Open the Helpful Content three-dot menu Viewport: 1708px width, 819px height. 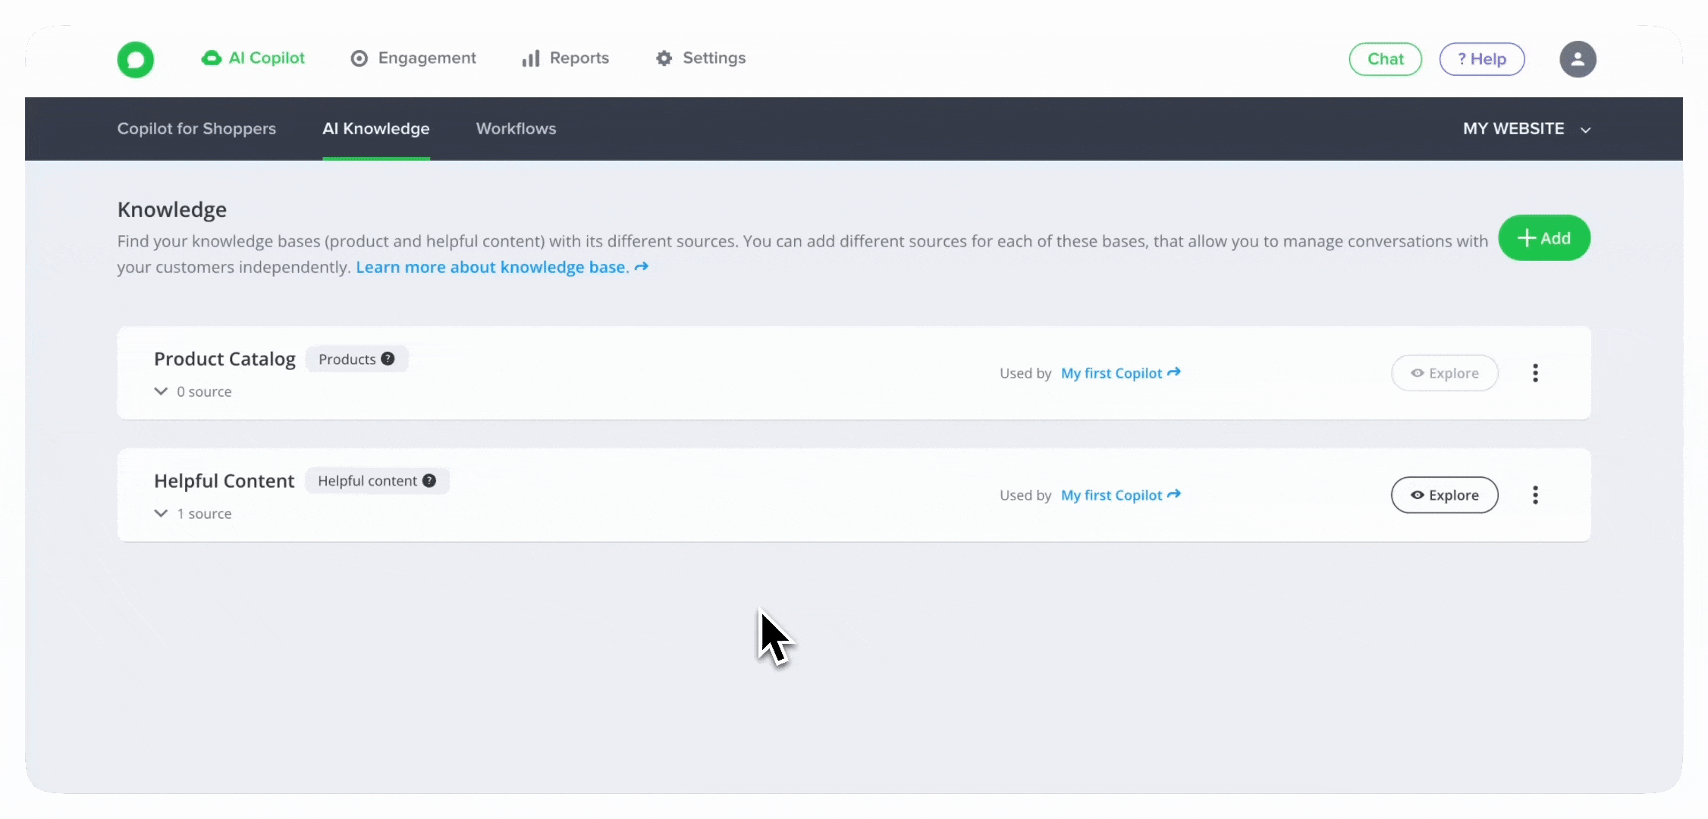pos(1535,495)
